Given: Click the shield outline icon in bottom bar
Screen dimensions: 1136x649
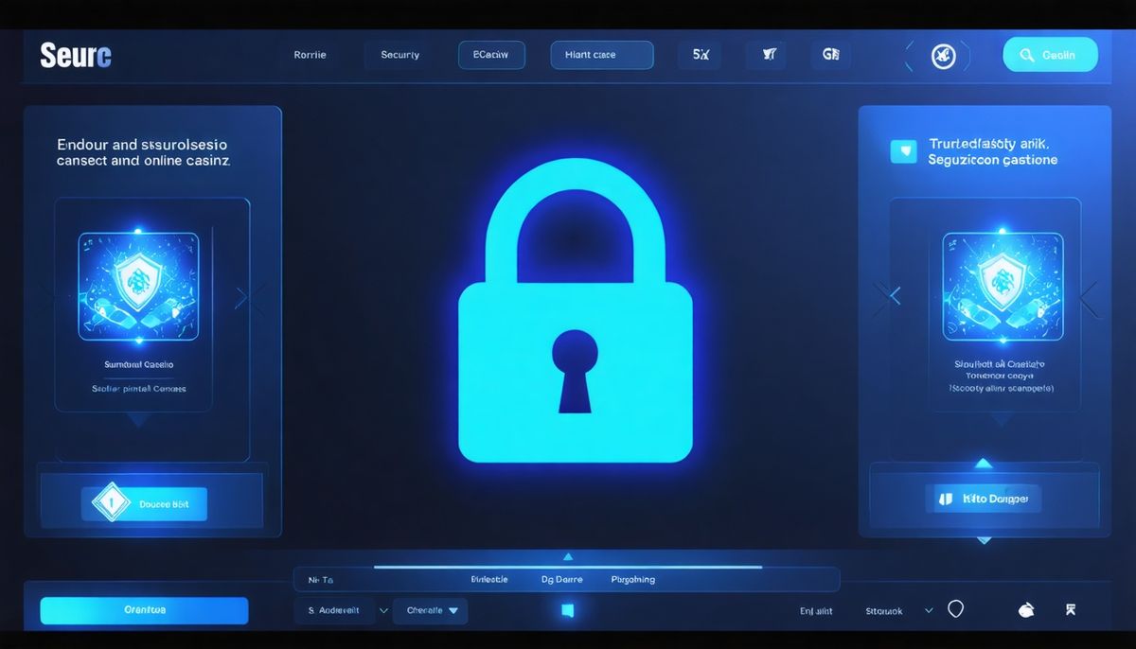Looking at the screenshot, I should pos(955,610).
